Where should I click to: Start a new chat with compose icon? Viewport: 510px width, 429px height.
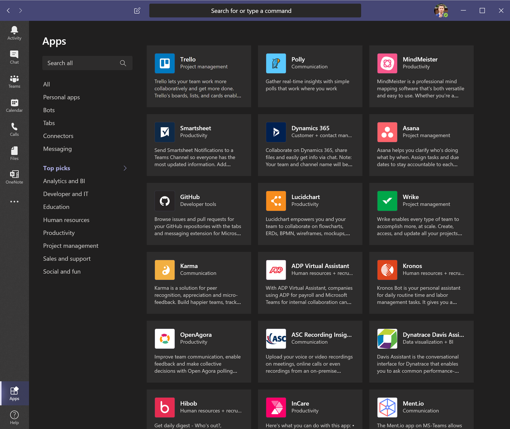click(137, 11)
